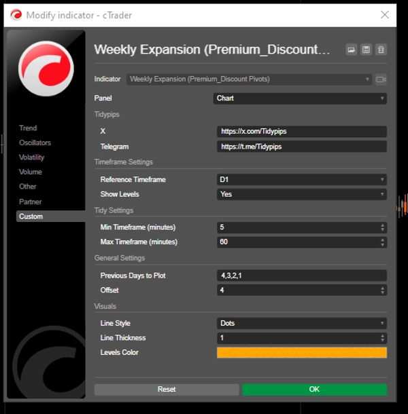
Task: Open the Reference Timeframe dropdown showing D1
Action: (302, 180)
